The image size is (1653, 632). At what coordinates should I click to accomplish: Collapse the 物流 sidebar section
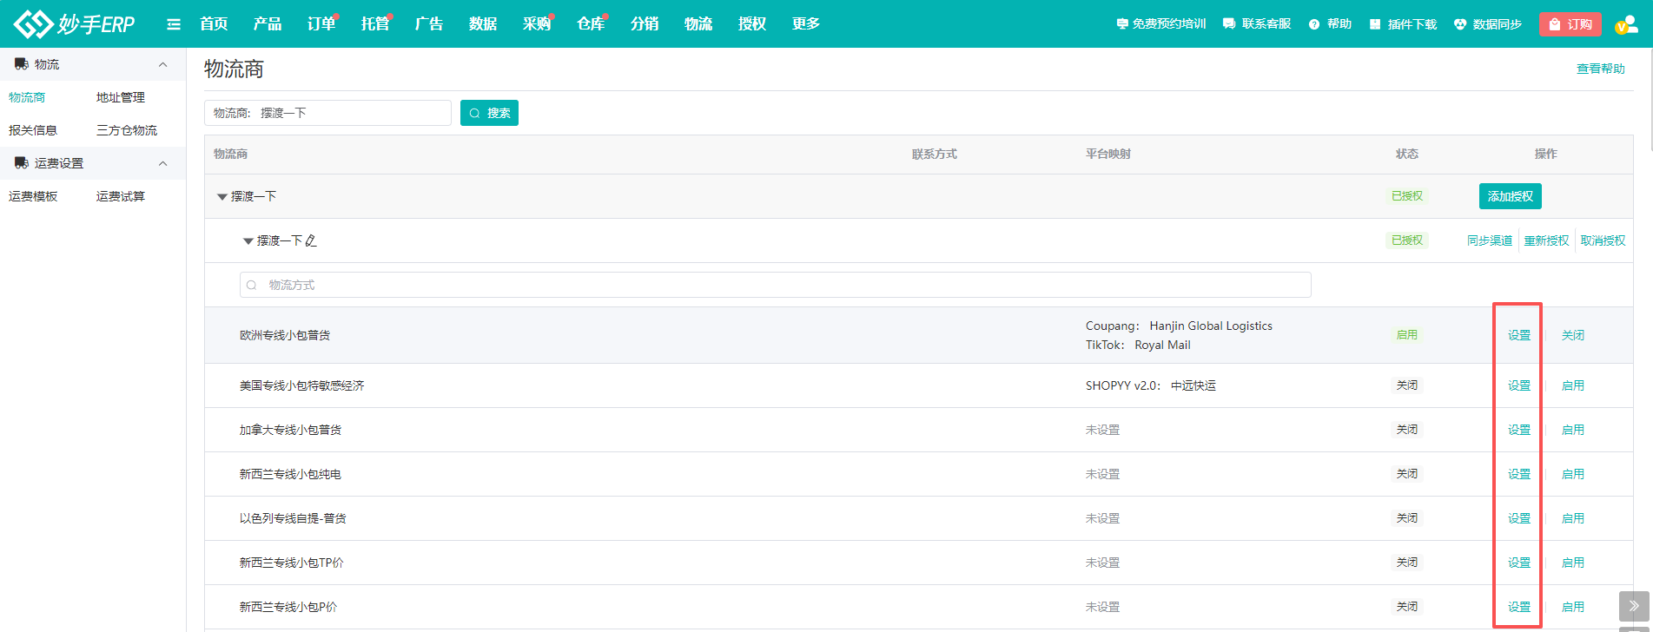[162, 65]
